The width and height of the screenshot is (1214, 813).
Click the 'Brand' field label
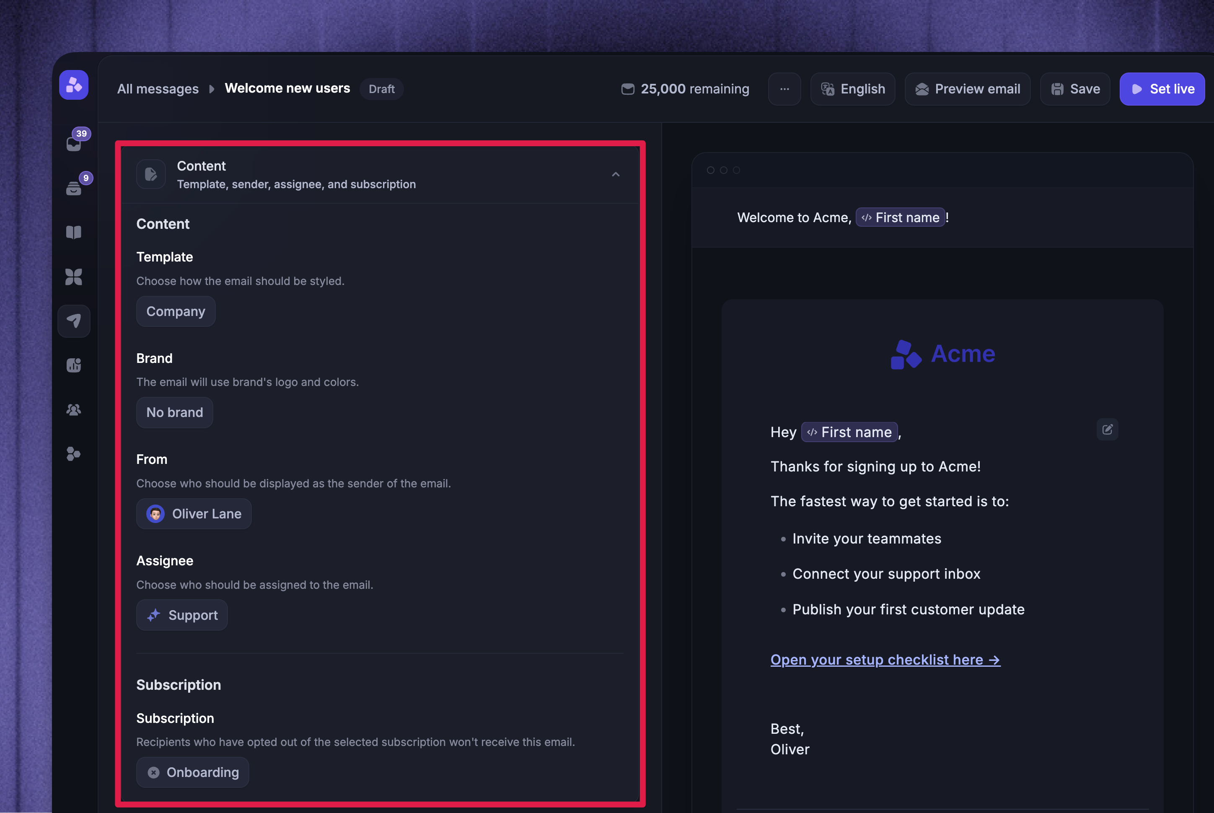pyautogui.click(x=155, y=358)
